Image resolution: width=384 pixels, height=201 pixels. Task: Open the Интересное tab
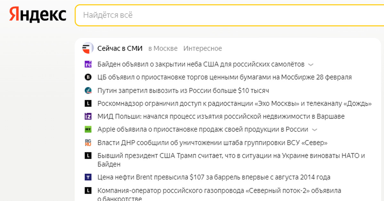click(x=203, y=49)
